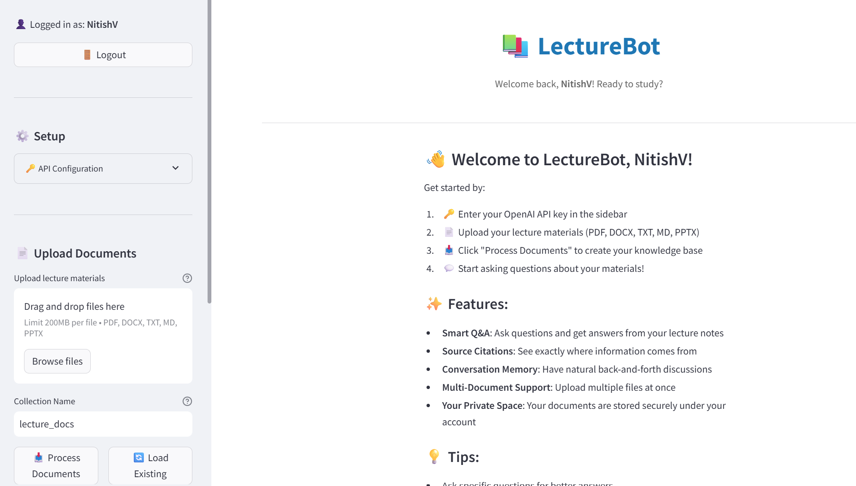856x486 pixels.
Task: Click the page icon in step 2
Action: tap(449, 232)
